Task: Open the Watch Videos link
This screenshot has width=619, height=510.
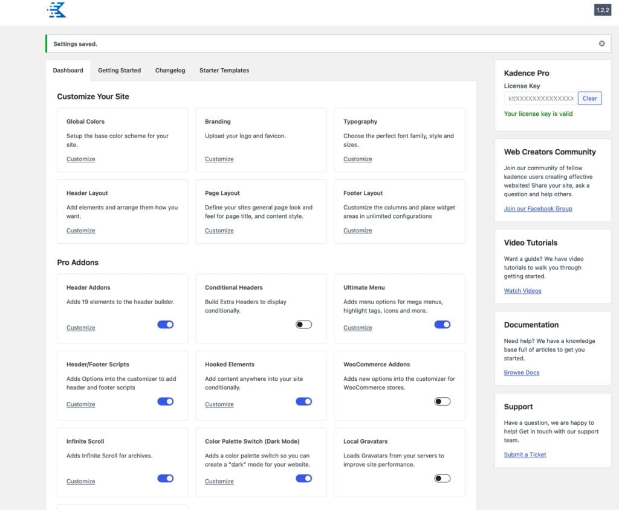Action: coord(522,290)
